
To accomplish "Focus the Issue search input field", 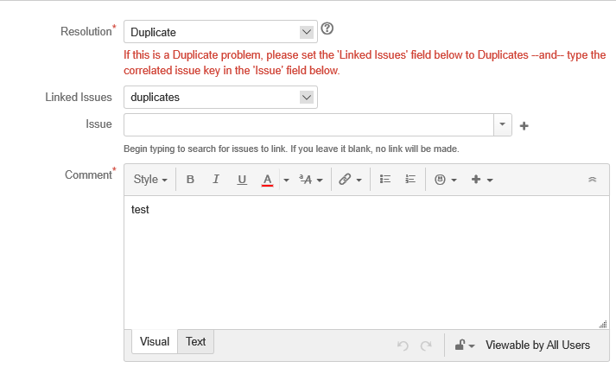I will (x=308, y=124).
